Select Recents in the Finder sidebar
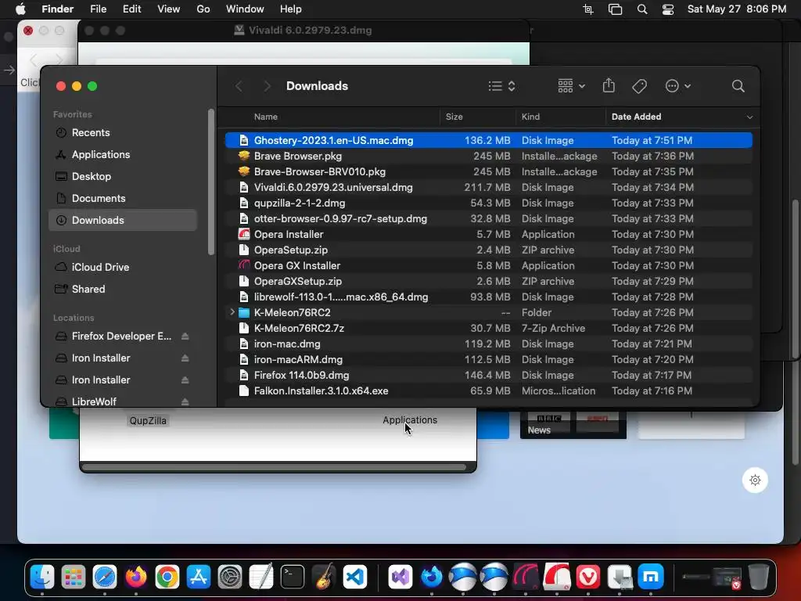Viewport: 801px width, 601px height. coord(123,133)
